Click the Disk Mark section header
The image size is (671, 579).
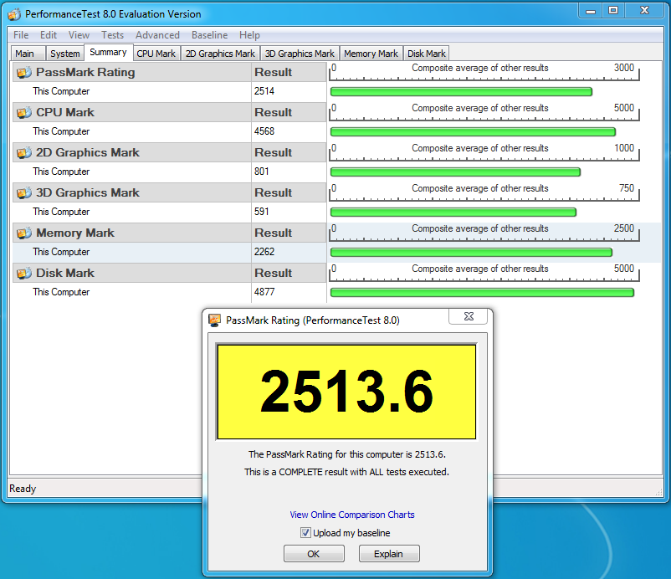point(132,274)
